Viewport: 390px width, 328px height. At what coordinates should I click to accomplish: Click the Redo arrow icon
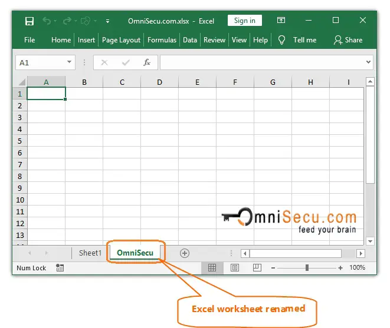(67, 21)
